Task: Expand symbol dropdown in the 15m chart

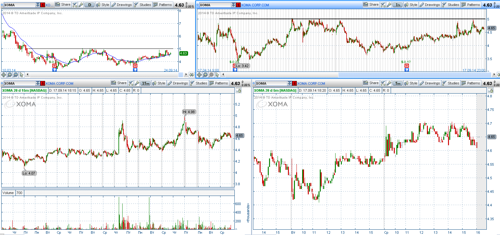Action: click(x=38, y=83)
